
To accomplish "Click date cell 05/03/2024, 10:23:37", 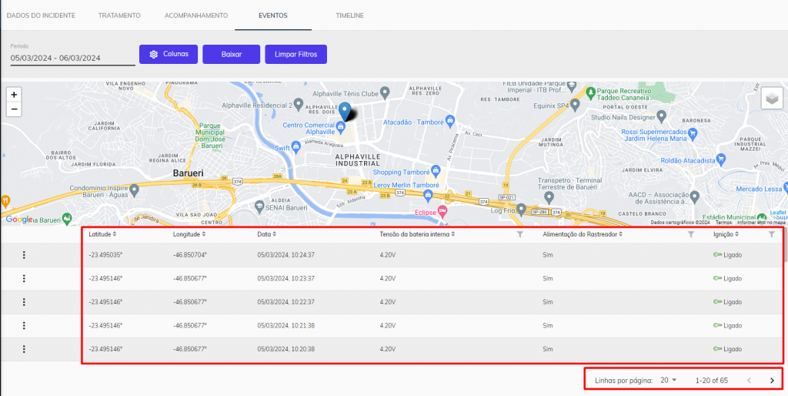I will click(x=286, y=278).
